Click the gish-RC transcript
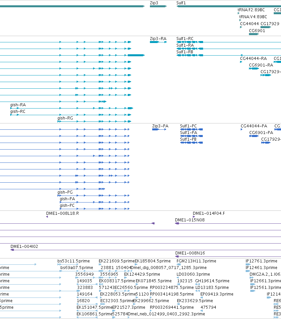The height and width of the screenshot is (319, 281). [x=71, y=115]
